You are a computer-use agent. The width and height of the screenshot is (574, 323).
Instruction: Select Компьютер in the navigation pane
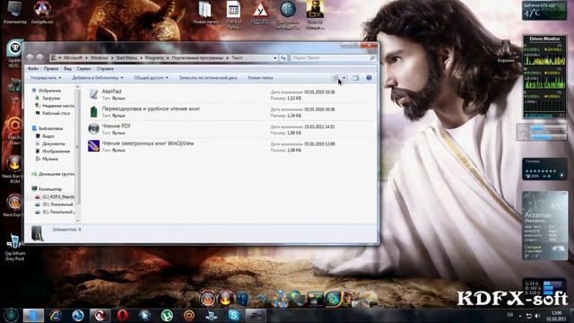pos(50,189)
